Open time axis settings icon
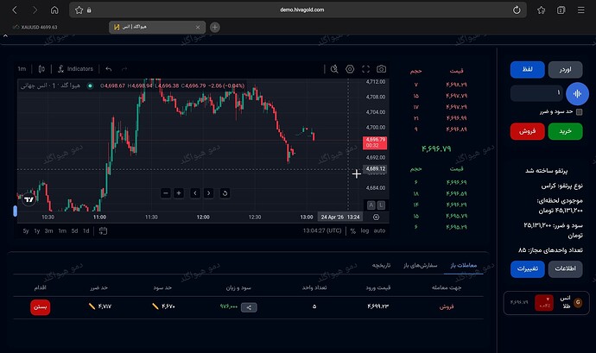 376,217
